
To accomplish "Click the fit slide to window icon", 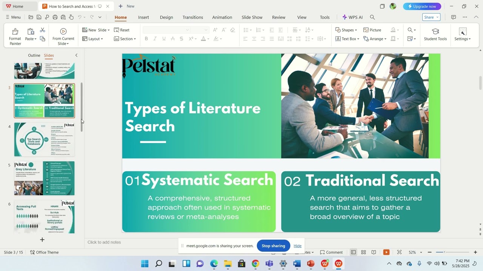I will pyautogui.click(x=399, y=252).
